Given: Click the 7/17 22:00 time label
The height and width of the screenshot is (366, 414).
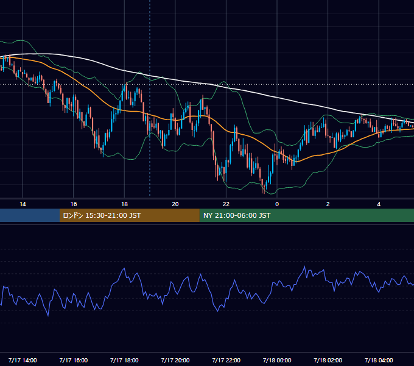Looking at the screenshot, I should click(x=226, y=360).
